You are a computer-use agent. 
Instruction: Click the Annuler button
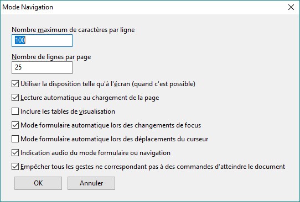coord(91,183)
